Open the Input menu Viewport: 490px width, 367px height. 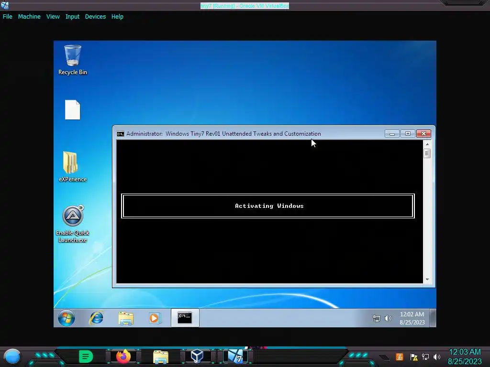coord(72,17)
